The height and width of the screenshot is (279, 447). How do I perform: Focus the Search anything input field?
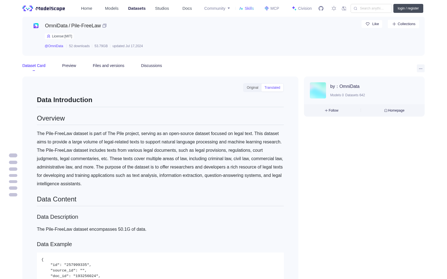point(371,8)
